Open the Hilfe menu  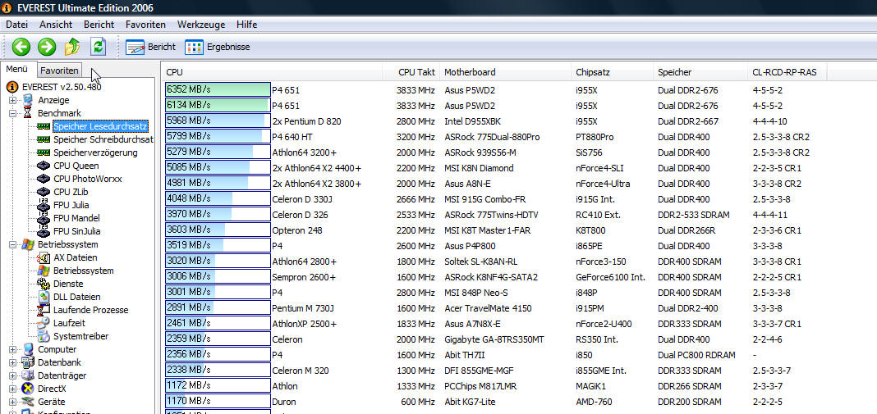[x=246, y=25]
